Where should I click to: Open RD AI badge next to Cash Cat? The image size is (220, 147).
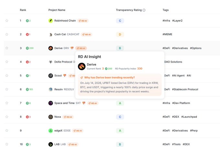87,35
